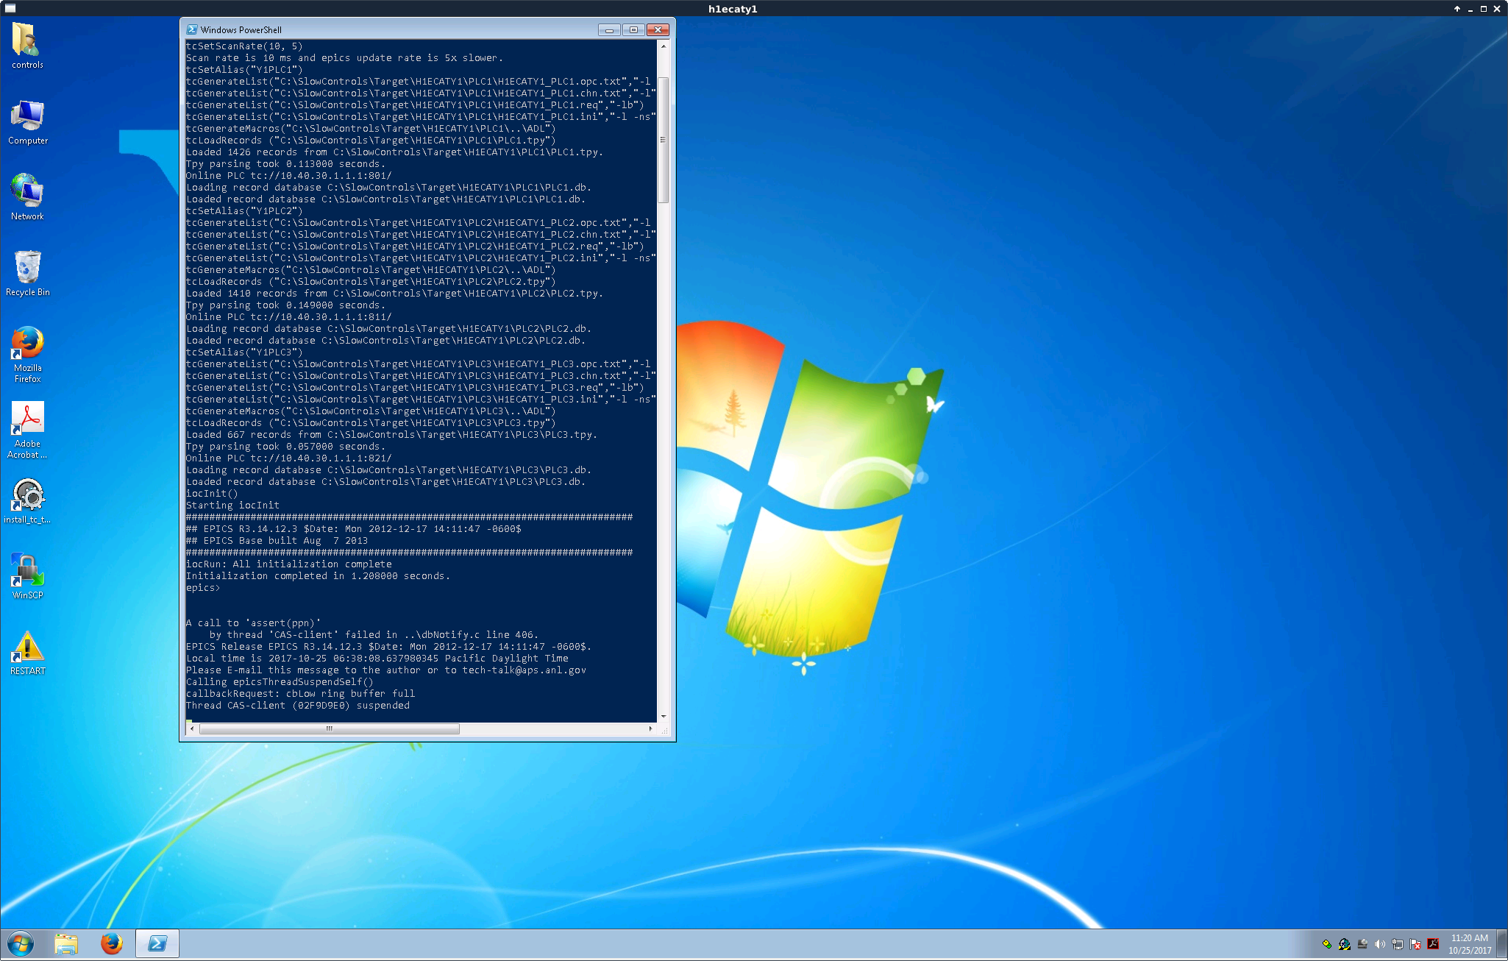The width and height of the screenshot is (1508, 961).
Task: Select the Adobe Acrobat desktop shortcut
Action: [27, 430]
